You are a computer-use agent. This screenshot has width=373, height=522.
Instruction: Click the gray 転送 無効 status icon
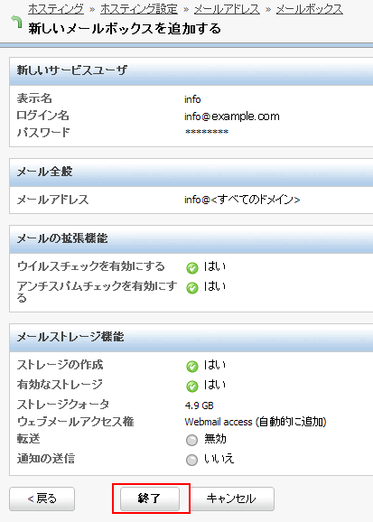pyautogui.click(x=191, y=440)
